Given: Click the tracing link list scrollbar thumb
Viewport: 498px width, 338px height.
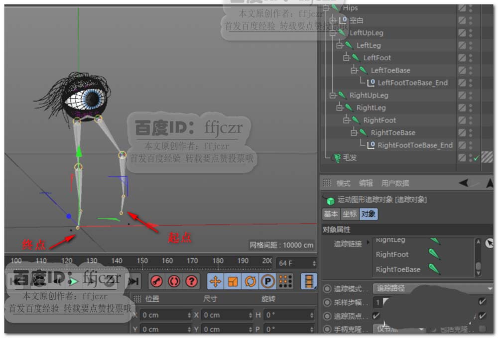Looking at the screenshot, I should 478,266.
